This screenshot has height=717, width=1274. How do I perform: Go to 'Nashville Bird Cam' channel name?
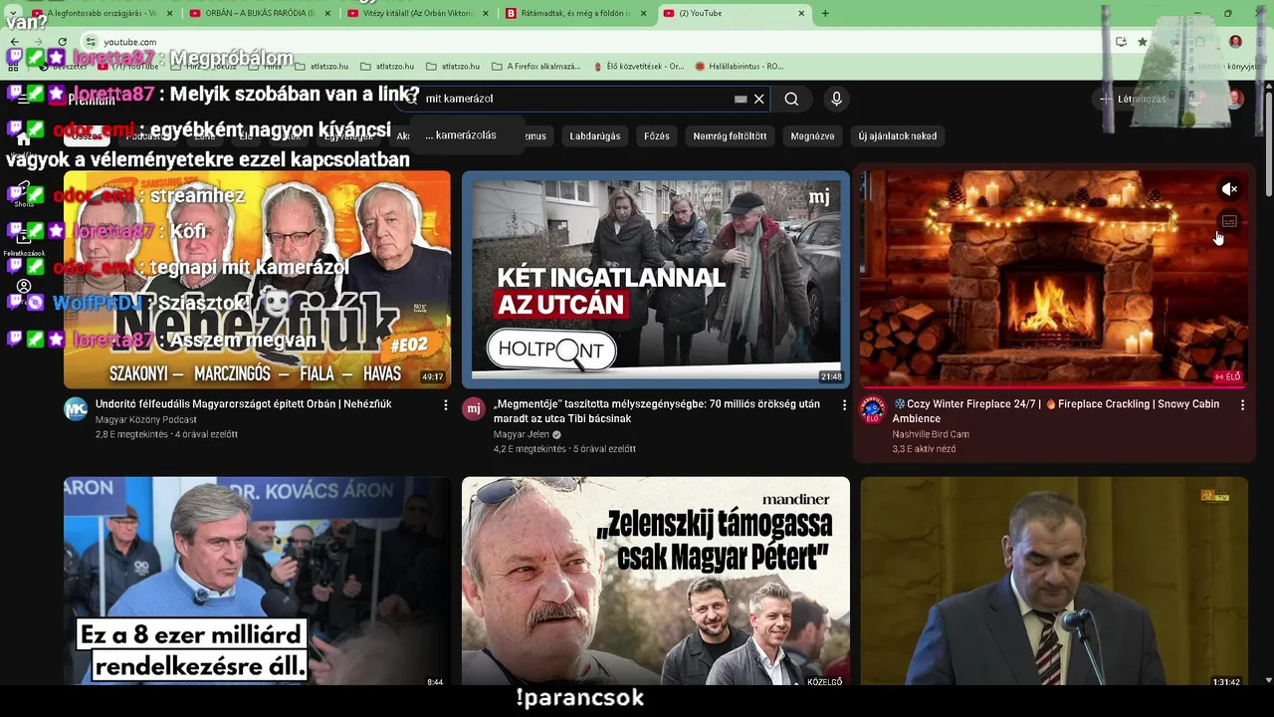931,435
